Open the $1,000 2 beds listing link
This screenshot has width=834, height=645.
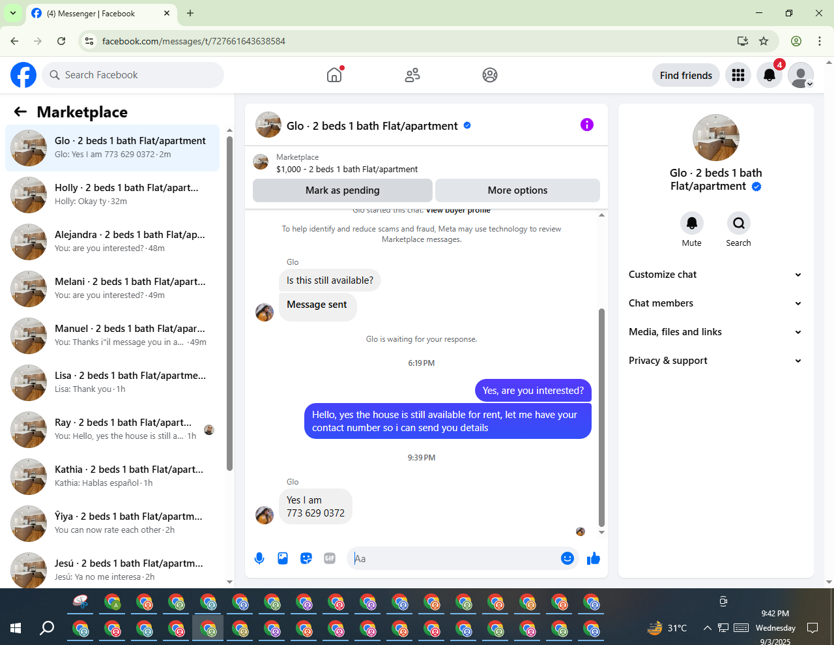(347, 169)
